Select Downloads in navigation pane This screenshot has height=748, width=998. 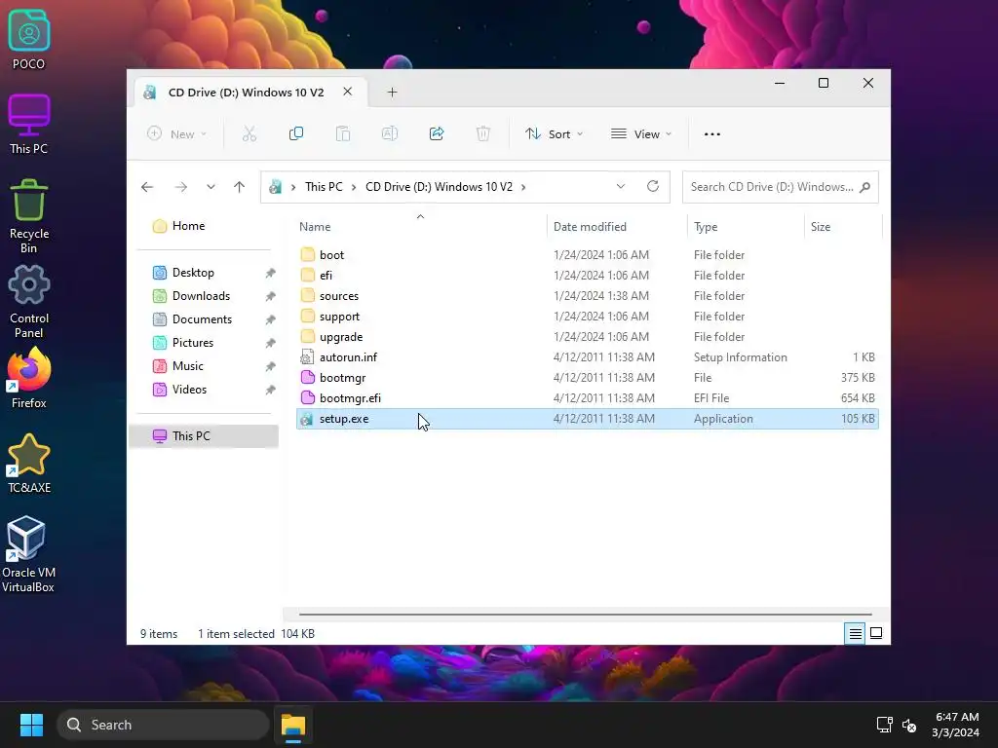click(x=204, y=296)
